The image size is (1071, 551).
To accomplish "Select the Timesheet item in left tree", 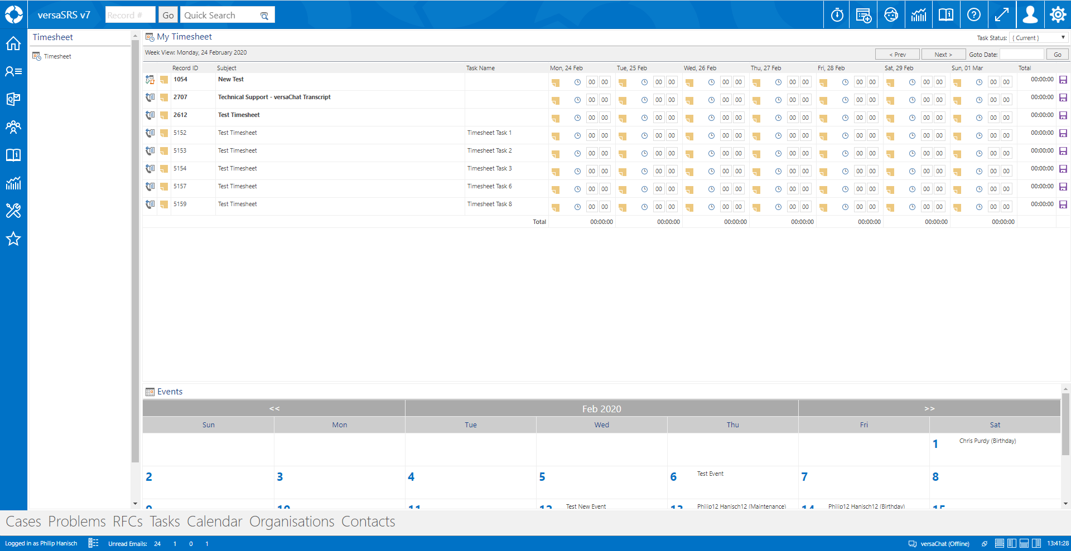I will 57,56.
